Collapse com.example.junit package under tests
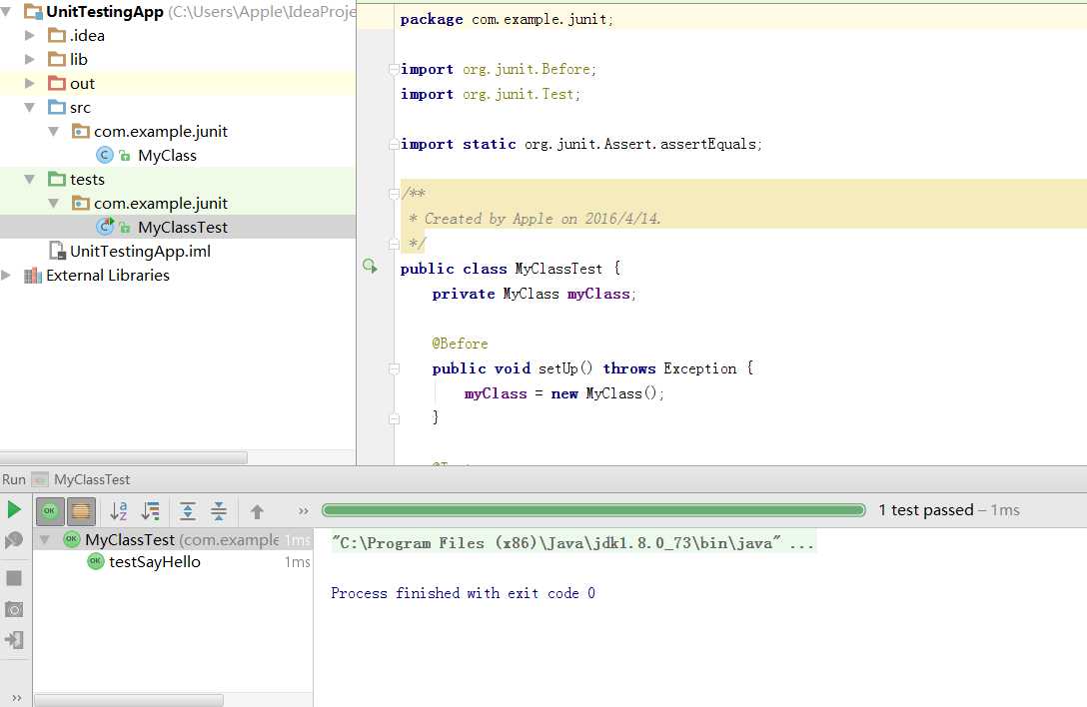Screen dimensions: 1087x707 pos(53,203)
